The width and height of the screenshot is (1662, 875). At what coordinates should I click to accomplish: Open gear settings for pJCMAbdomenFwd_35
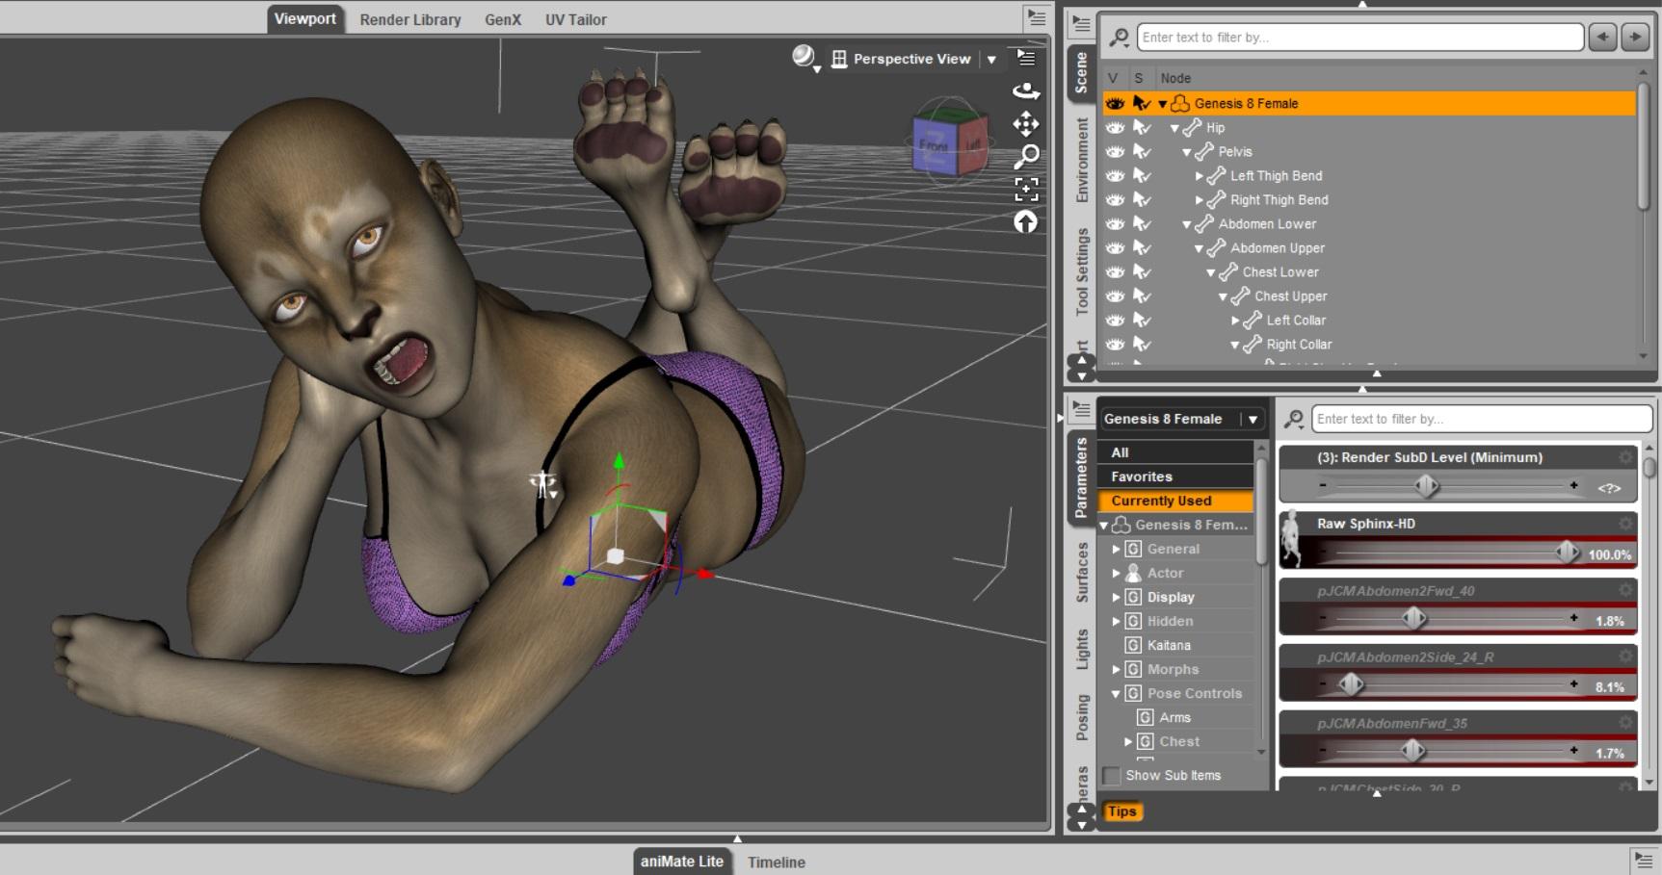coord(1626,723)
